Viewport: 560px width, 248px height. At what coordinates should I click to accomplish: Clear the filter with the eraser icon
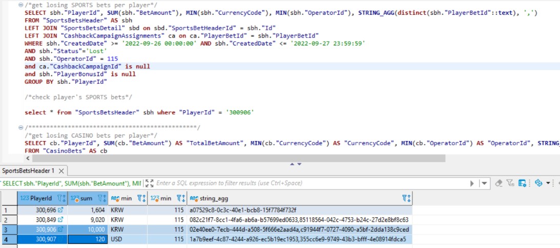coord(499,183)
